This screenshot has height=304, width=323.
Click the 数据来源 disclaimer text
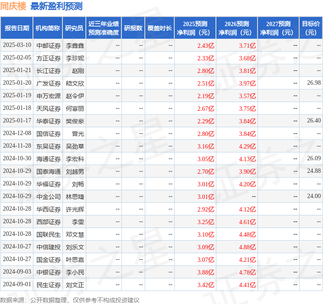pos(70,300)
